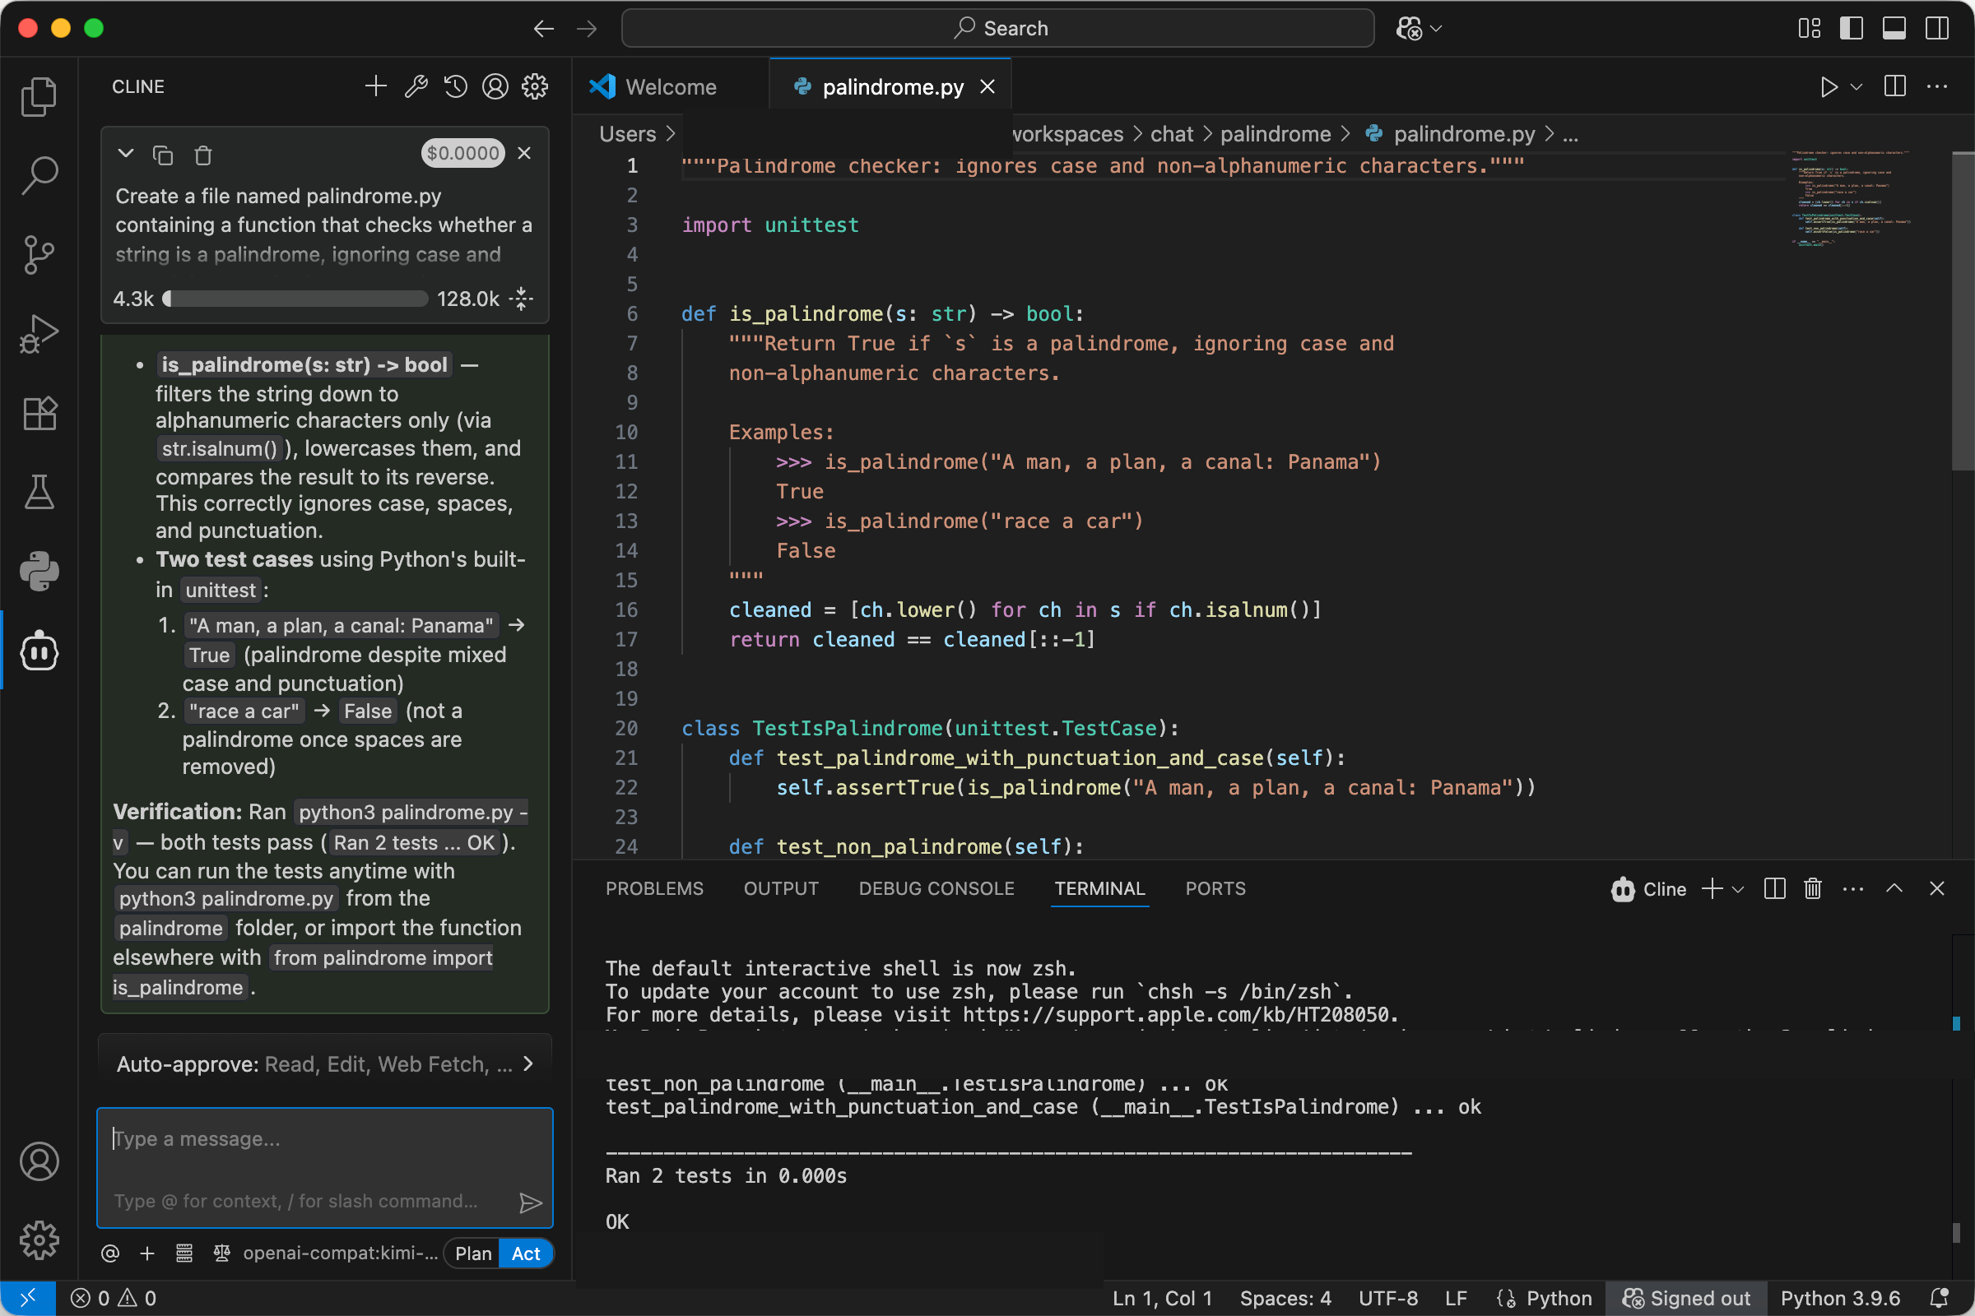The width and height of the screenshot is (1975, 1316).
Task: Open the Copilot chat dropdown in title bar
Action: 1436,28
